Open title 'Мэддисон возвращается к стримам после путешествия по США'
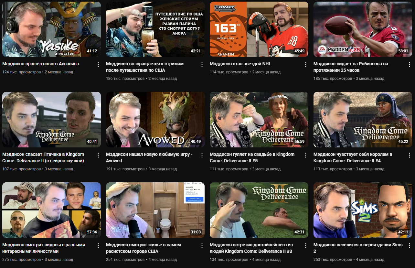Image resolution: width=415 pixels, height=268 pixels. click(x=144, y=67)
